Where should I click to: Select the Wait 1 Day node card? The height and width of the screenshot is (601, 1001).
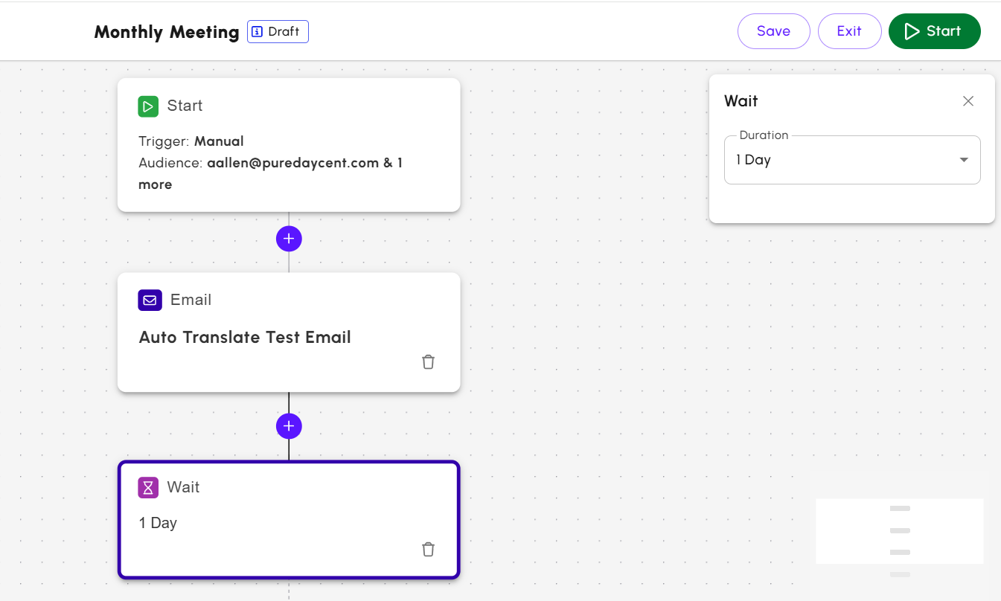coord(289,520)
